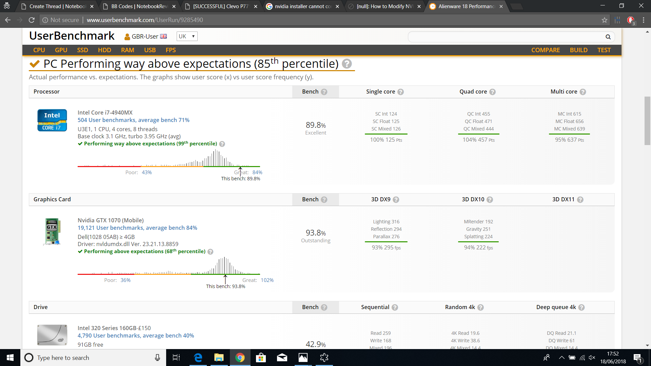Click the UserBenchmark search field
The width and height of the screenshot is (651, 366).
tap(505, 37)
